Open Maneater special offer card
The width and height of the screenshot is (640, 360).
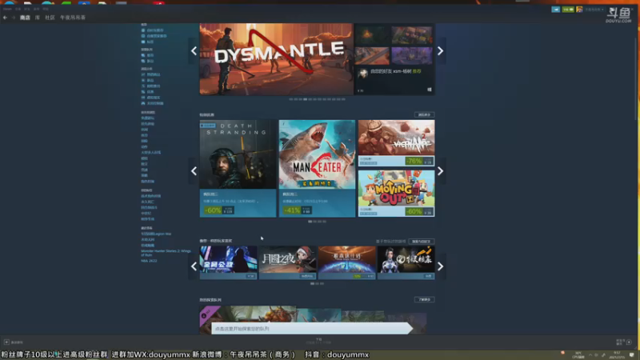tap(317, 168)
